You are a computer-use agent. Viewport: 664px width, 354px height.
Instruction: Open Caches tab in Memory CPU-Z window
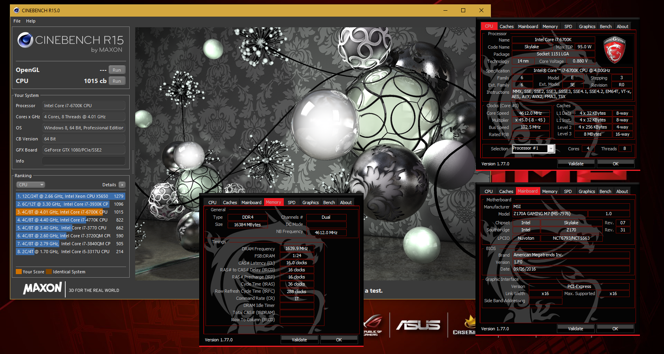[230, 203]
